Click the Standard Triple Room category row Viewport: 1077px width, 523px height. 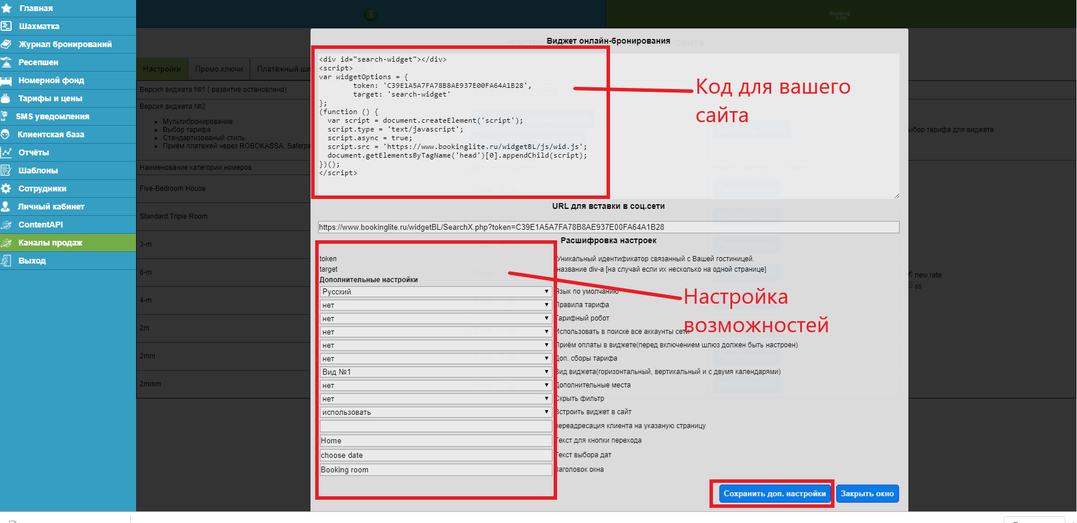(224, 216)
